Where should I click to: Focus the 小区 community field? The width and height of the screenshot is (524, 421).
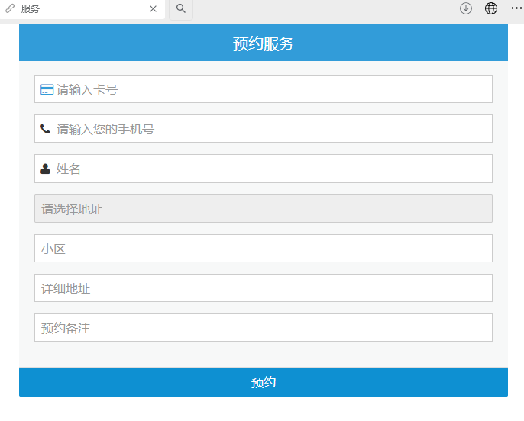pos(263,249)
